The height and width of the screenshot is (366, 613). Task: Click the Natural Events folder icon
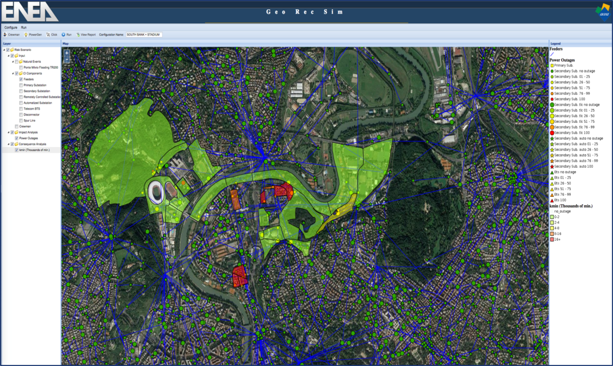tap(21, 62)
